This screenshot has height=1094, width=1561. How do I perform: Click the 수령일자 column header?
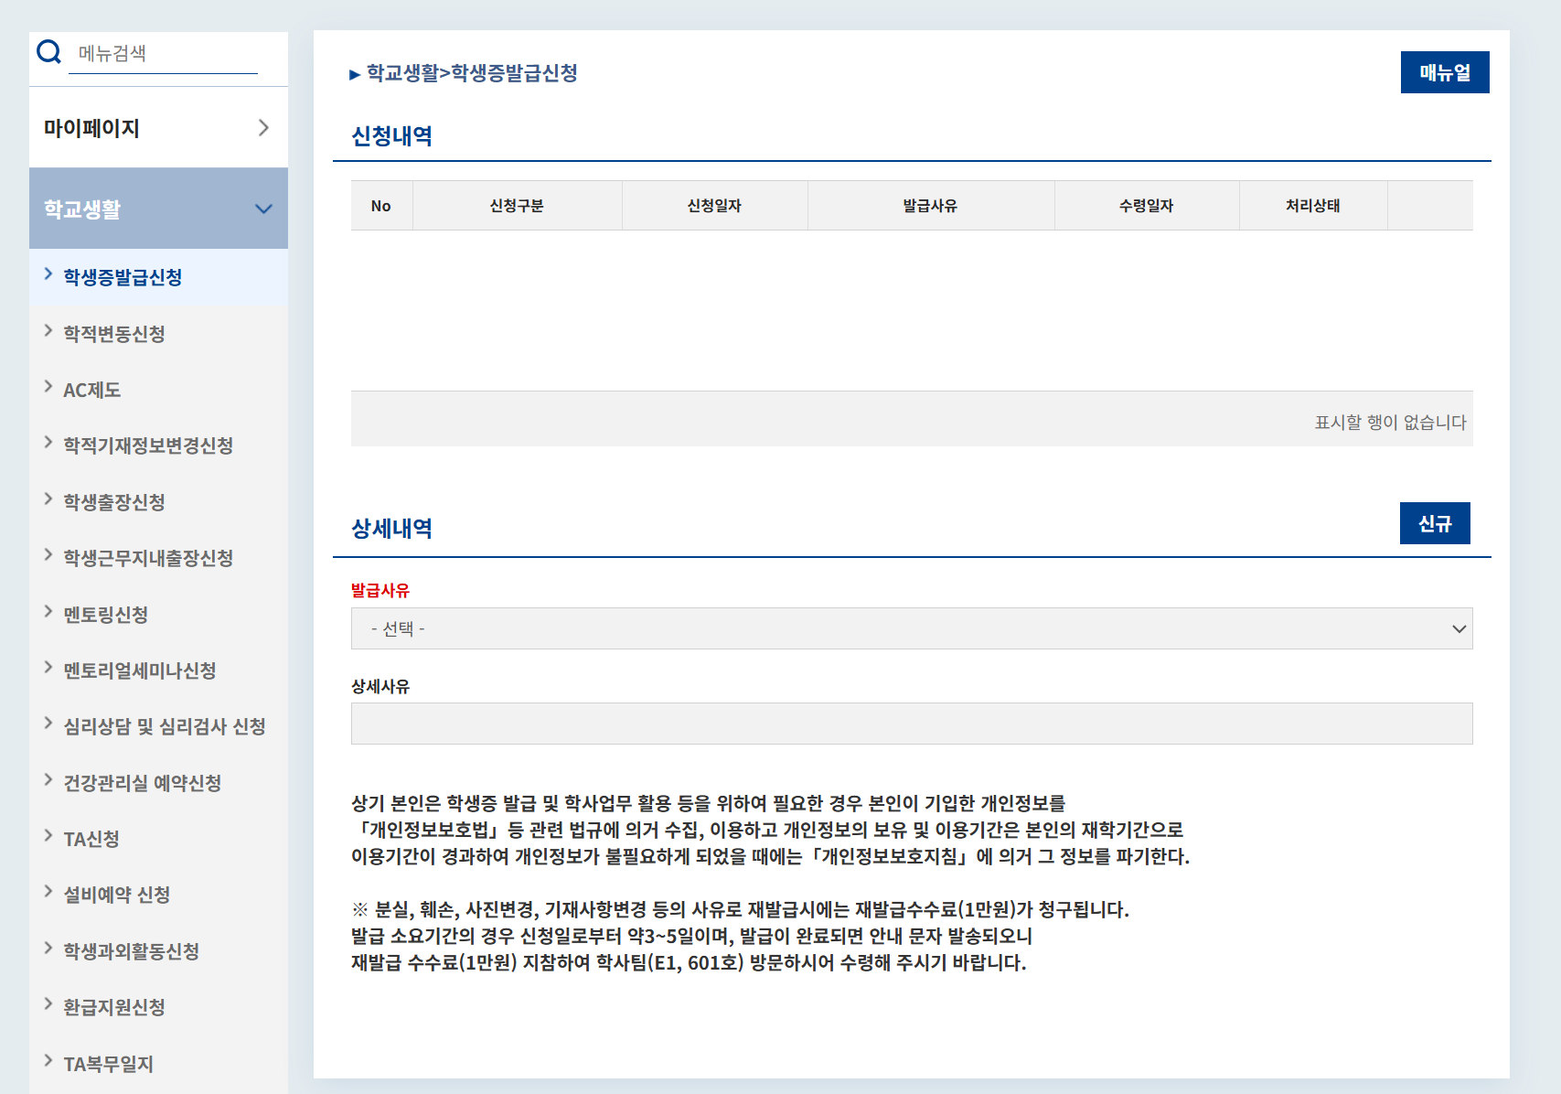coord(1146,206)
